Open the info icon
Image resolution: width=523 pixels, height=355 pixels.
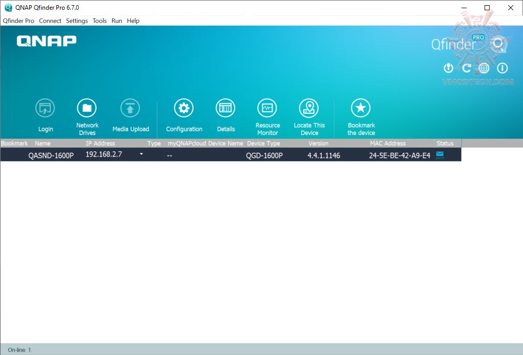[x=503, y=68]
